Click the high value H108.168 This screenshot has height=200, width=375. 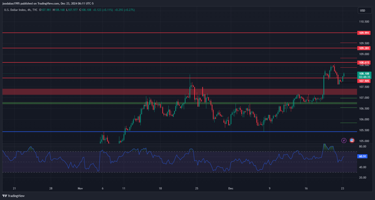coord(59,10)
